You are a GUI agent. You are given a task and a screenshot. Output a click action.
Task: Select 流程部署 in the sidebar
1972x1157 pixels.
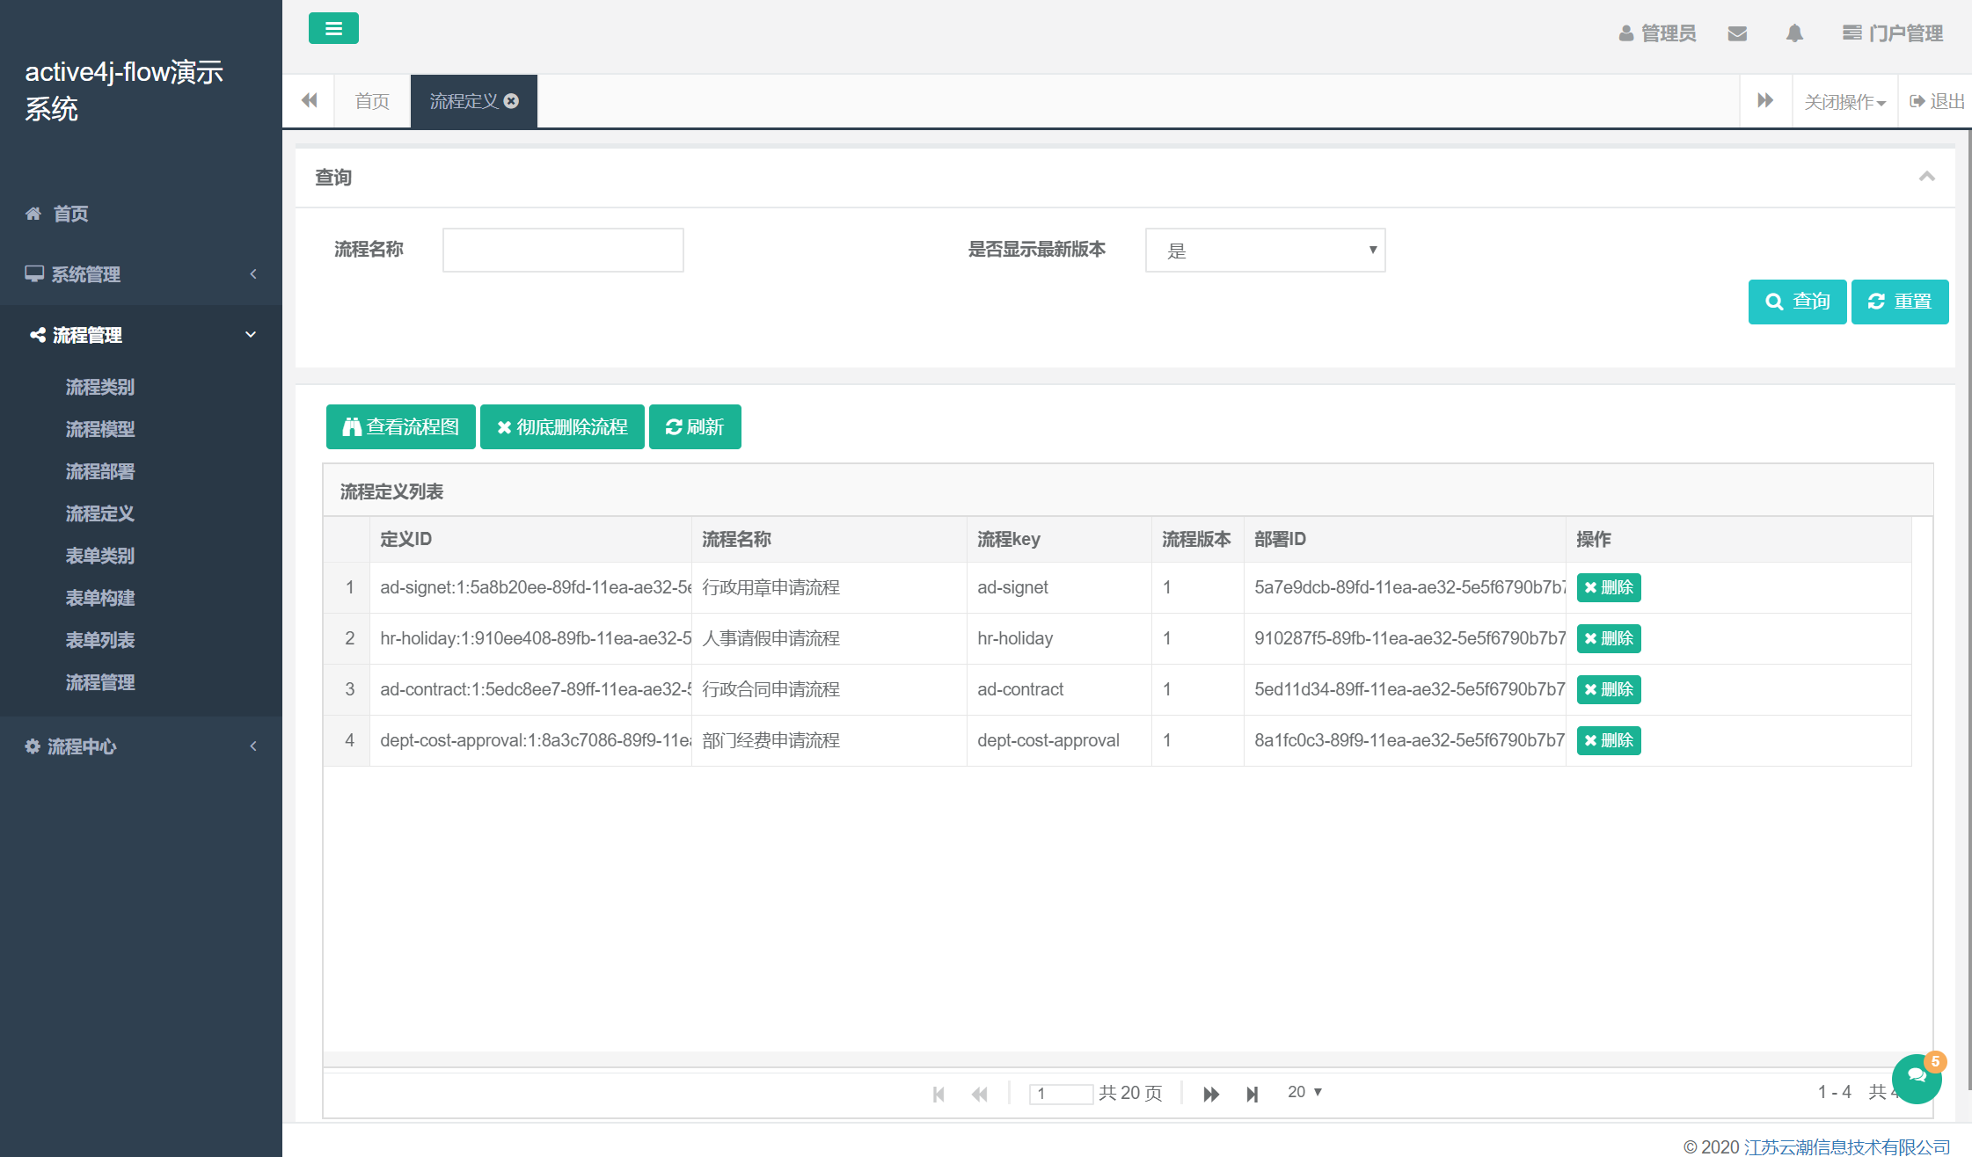tap(100, 471)
